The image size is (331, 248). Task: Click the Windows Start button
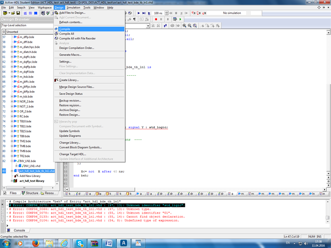click(x=7, y=242)
